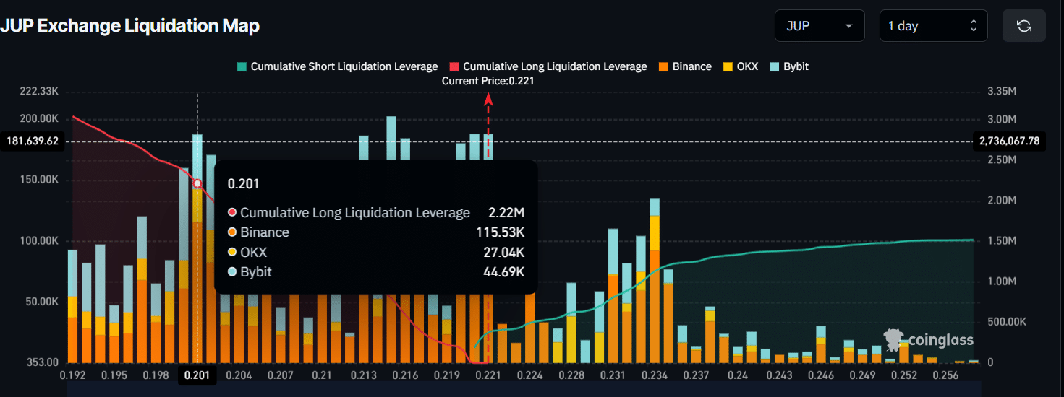Click the highlighted 0.201 x-axis label

click(197, 375)
